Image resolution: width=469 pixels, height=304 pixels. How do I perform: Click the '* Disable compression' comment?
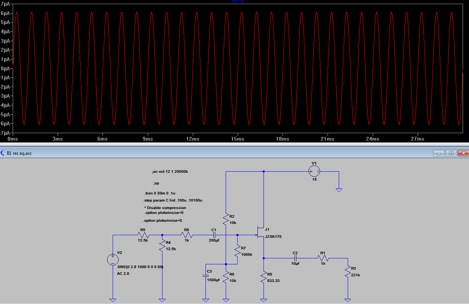pos(165,208)
